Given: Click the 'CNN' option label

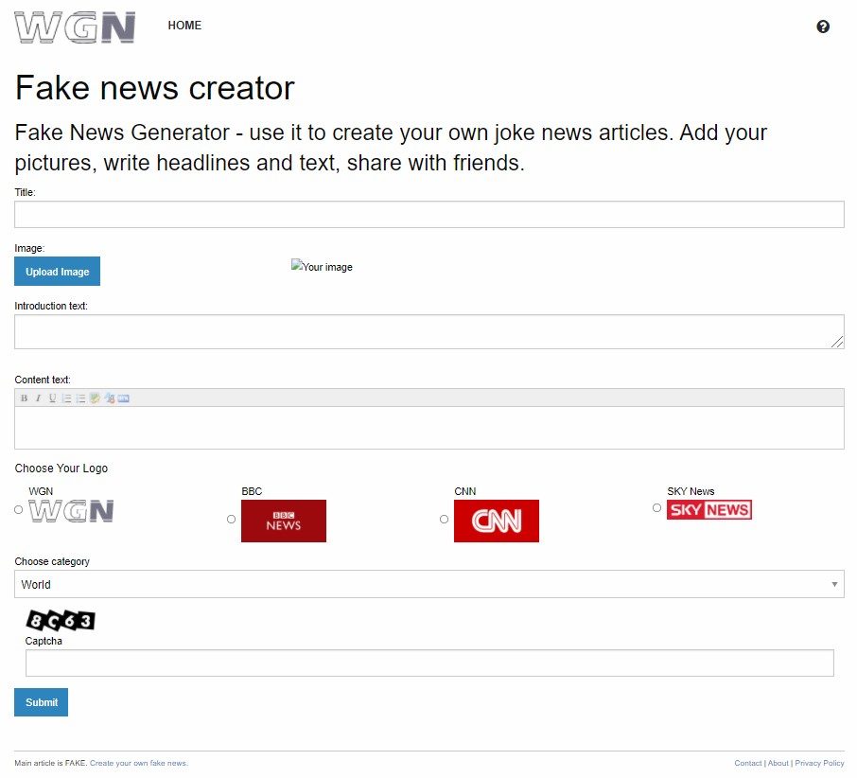Looking at the screenshot, I should coord(465,491).
